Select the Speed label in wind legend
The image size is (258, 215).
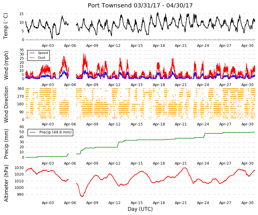(43, 53)
